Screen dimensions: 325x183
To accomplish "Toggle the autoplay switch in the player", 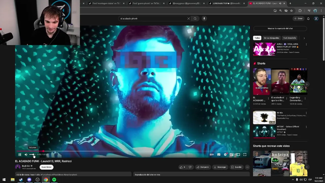I will (x=212, y=155).
